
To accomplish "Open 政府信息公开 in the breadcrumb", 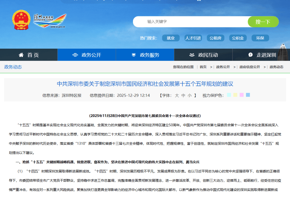I will 250,67.
